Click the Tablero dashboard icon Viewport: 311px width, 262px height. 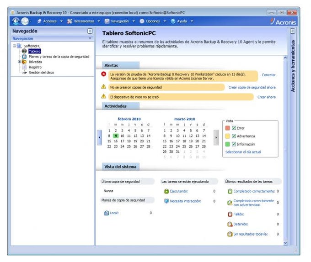pyautogui.click(x=24, y=51)
